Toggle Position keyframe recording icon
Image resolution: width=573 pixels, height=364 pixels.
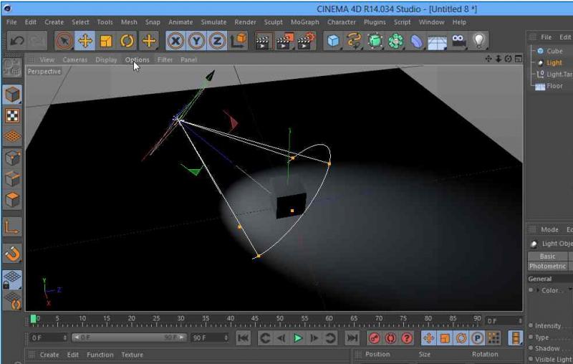pyautogui.click(x=428, y=338)
